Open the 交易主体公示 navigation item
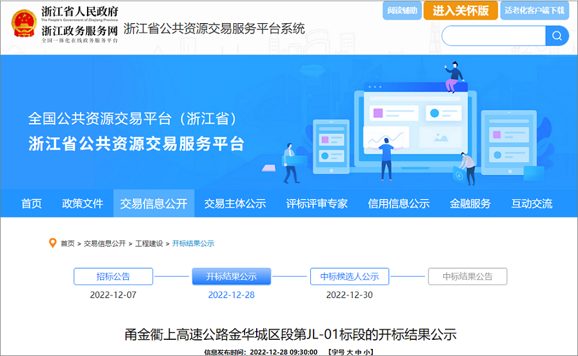This screenshot has height=356, width=578. tap(235, 203)
